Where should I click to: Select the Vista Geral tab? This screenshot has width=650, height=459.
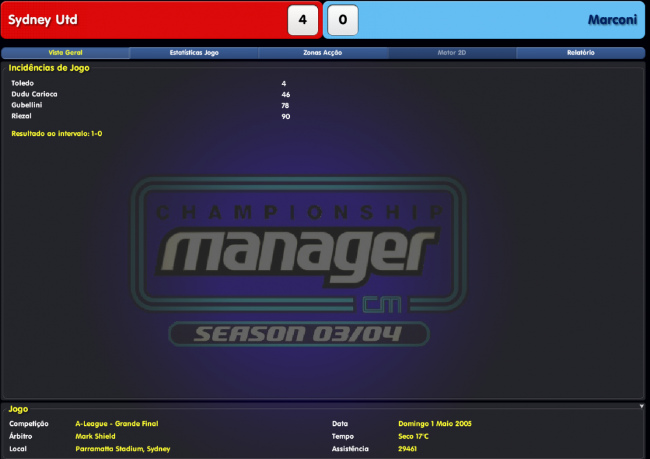click(66, 53)
